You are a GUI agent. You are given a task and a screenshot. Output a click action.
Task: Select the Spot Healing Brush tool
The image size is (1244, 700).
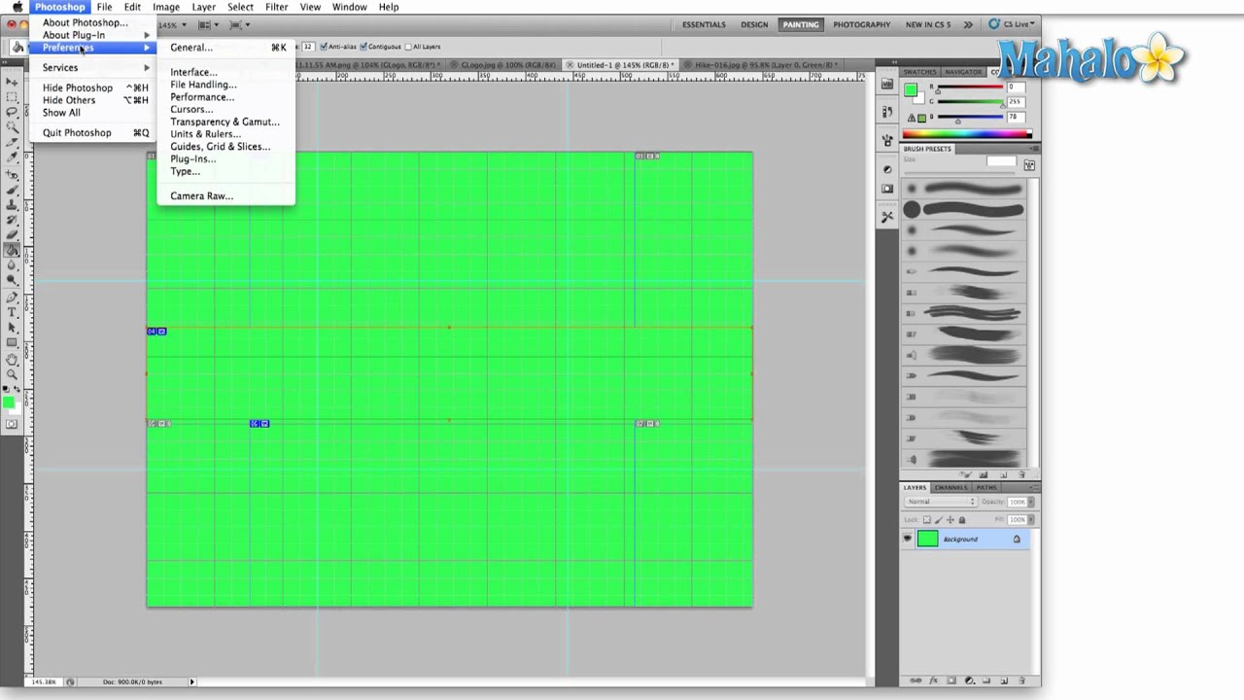(13, 175)
